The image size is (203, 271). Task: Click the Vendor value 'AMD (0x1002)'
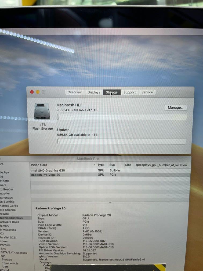tap(92, 231)
